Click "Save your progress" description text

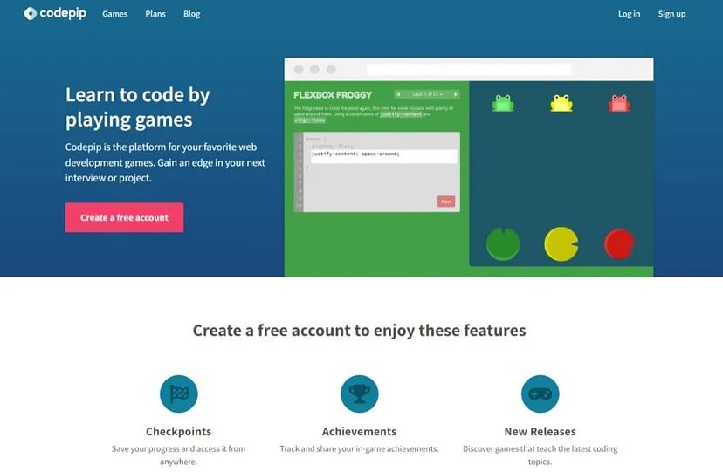pos(179,455)
